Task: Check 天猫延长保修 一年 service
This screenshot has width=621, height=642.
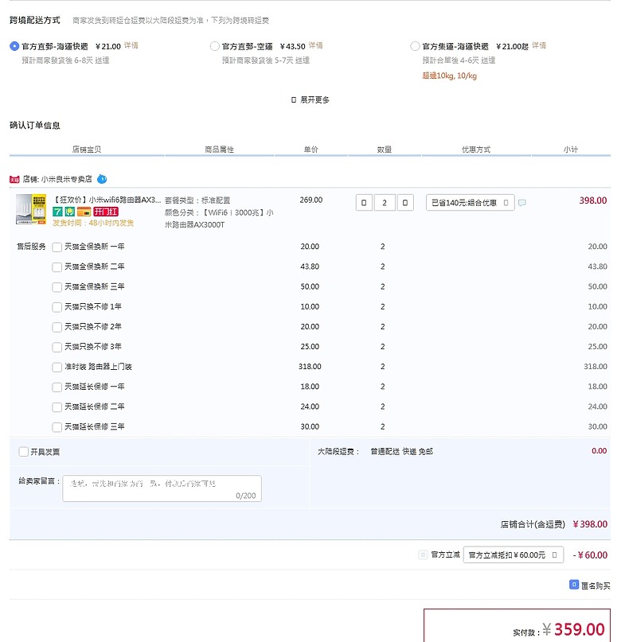Action: coord(57,387)
